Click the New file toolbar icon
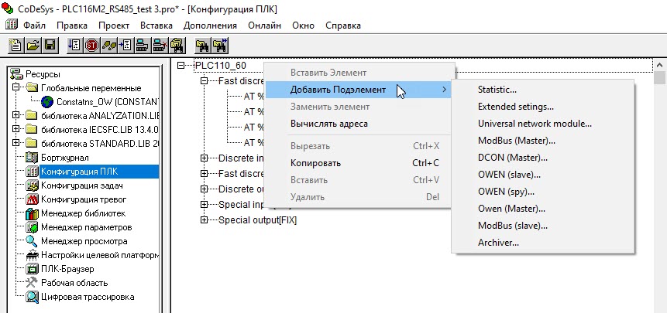The width and height of the screenshot is (667, 313). tap(15, 45)
